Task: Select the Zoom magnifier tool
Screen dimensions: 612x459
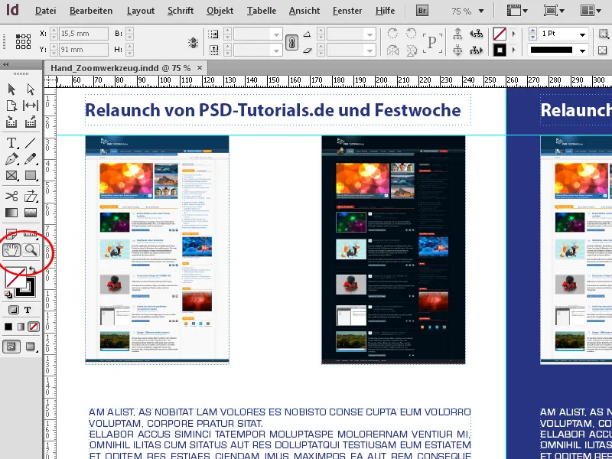Action: 31,250
